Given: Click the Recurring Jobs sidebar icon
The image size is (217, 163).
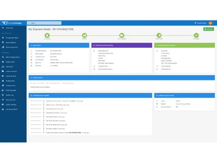Looking at the screenshot, I should coord(3,100).
